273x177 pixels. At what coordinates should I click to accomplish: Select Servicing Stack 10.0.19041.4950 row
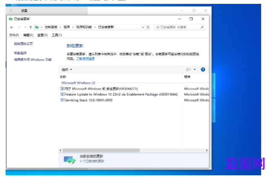tap(134, 100)
